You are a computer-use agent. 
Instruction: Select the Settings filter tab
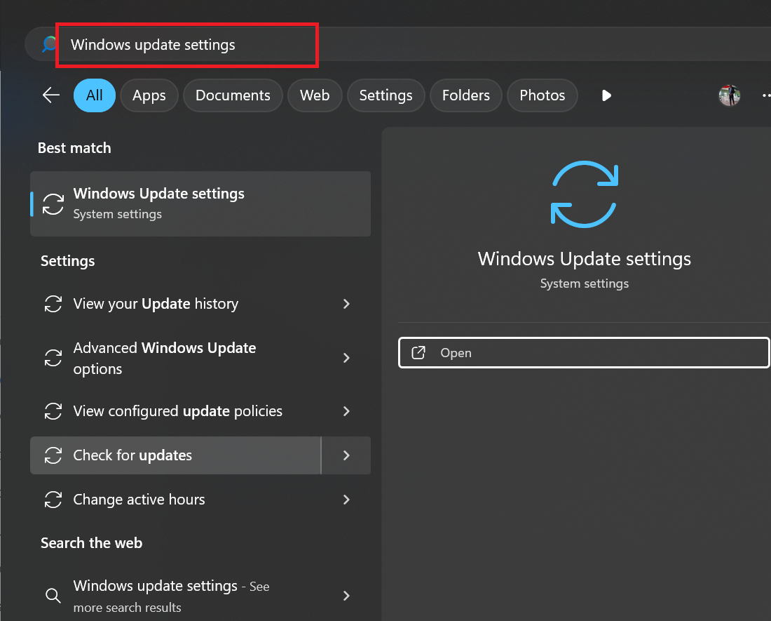[x=385, y=95]
